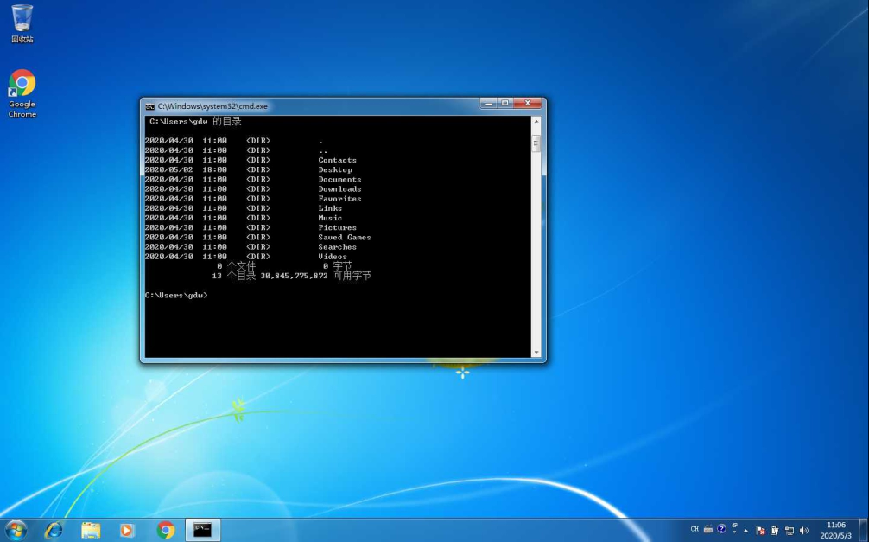Click the taskbar clock showing 11:06
869x542 pixels.
click(837, 524)
